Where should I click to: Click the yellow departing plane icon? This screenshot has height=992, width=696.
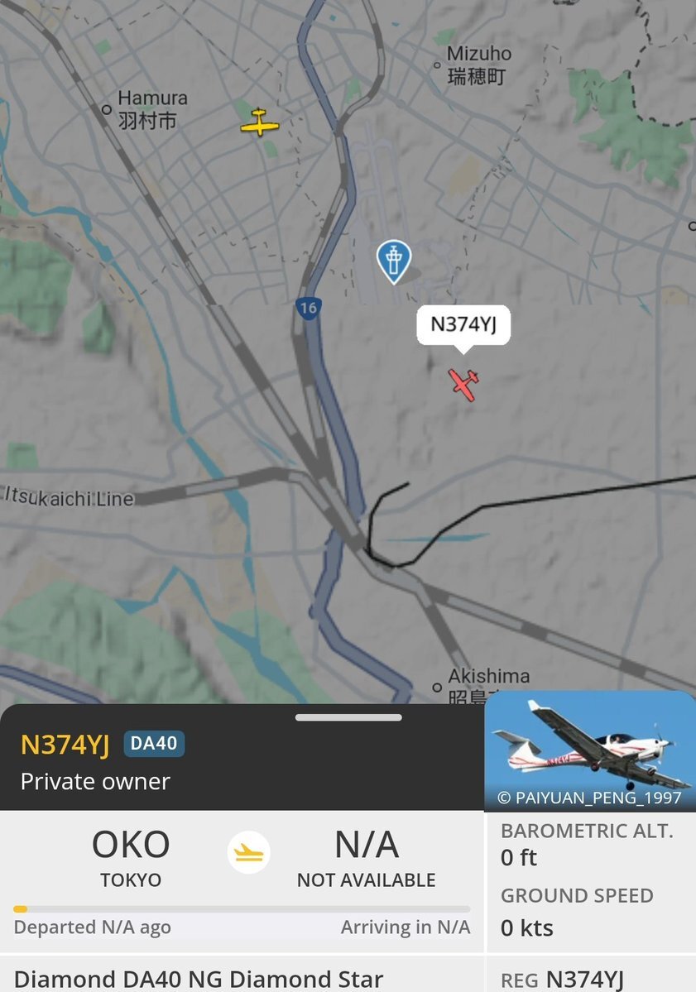pos(248,852)
